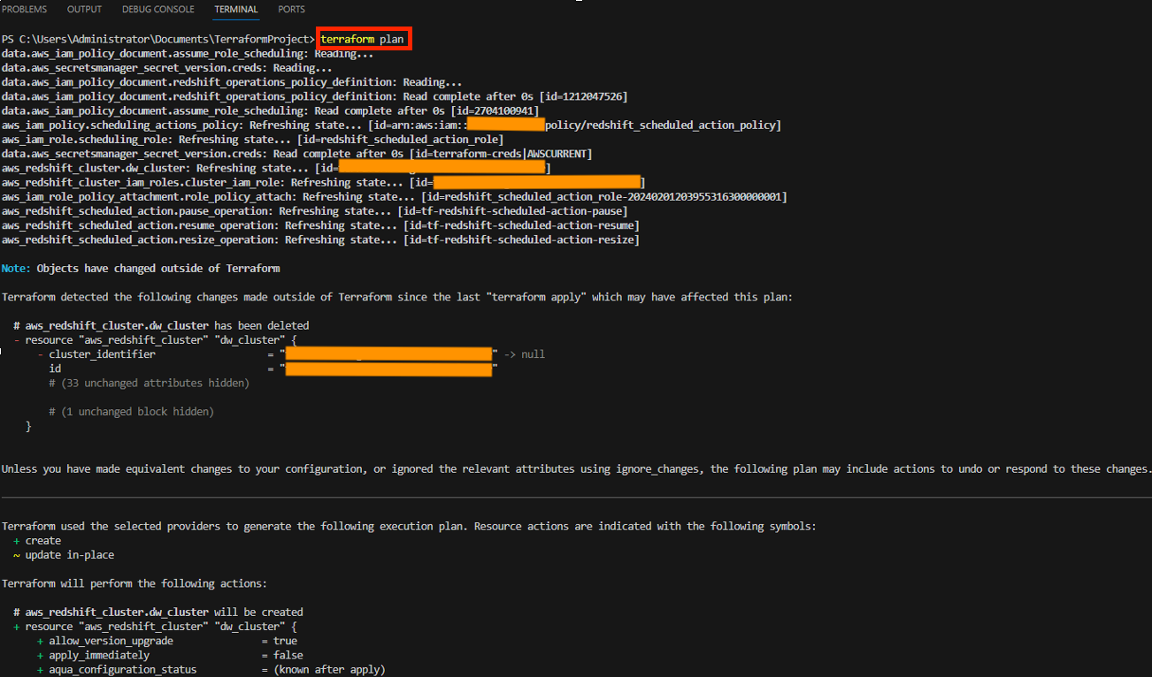Image resolution: width=1152 pixels, height=677 pixels.
Task: Click the 'cluster_identifier' attribute name
Action: point(102,354)
